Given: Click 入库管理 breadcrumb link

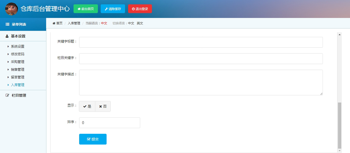Looking at the screenshot, I should tap(74, 23).
